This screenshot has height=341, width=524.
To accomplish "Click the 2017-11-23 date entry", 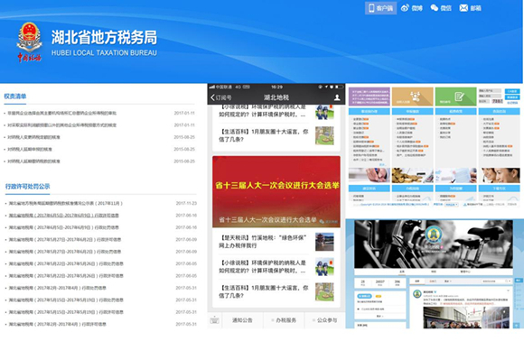I will coord(186,203).
